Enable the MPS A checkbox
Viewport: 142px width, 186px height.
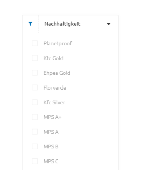pyautogui.click(x=35, y=132)
